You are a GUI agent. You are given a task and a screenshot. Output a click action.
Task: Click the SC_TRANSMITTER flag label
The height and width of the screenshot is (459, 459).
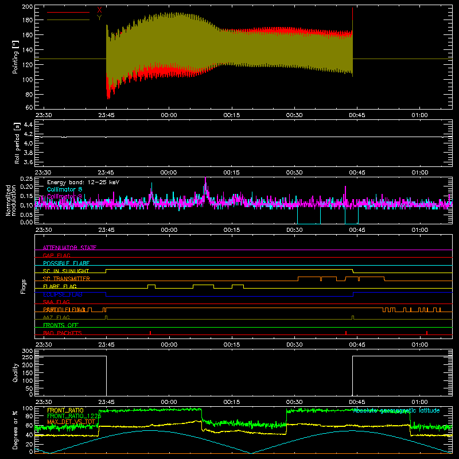[x=67, y=278]
